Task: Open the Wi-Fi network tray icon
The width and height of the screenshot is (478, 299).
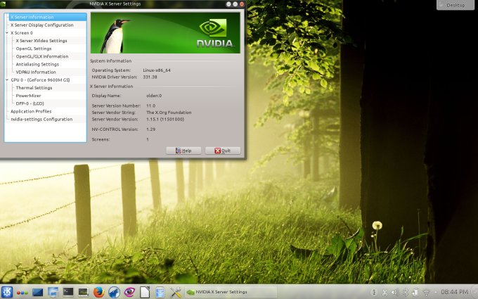Action: (426, 293)
